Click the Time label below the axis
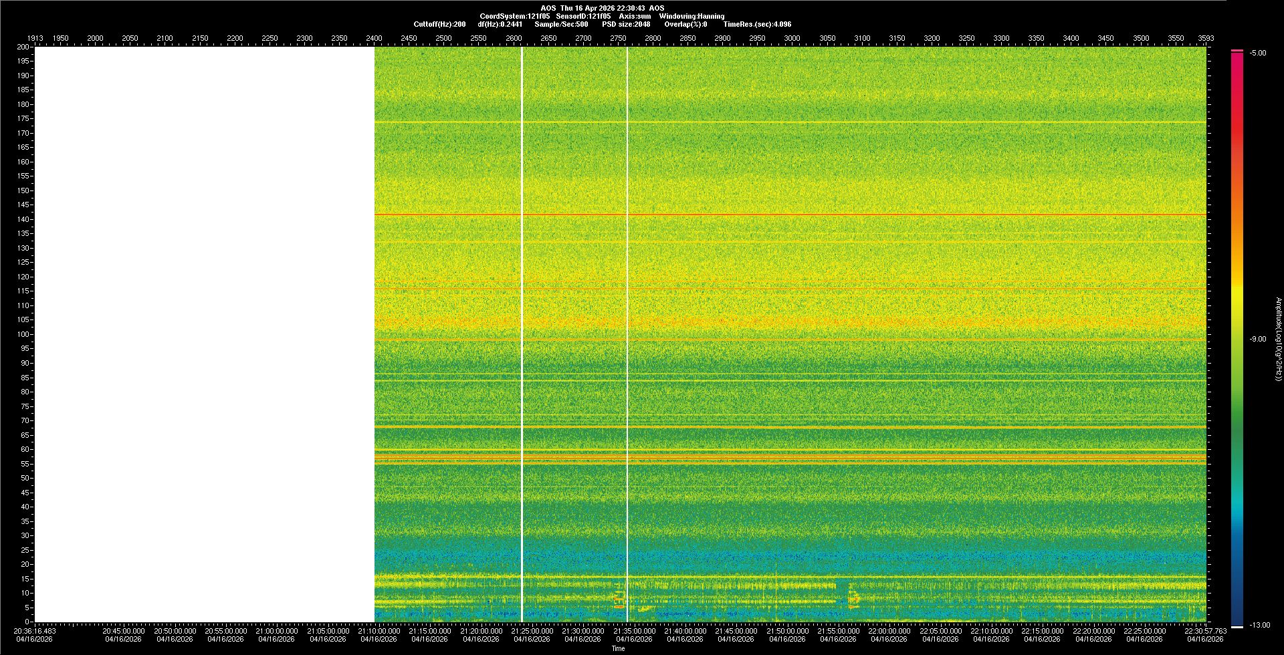The width and height of the screenshot is (1284, 655). pyautogui.click(x=618, y=648)
